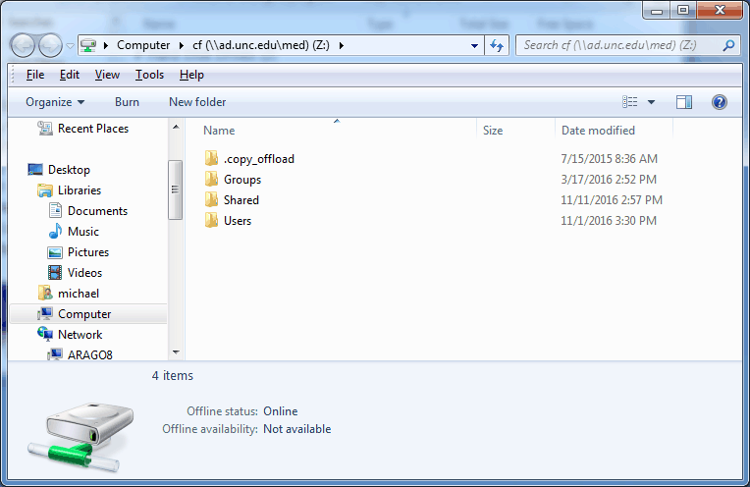Image resolution: width=750 pixels, height=487 pixels.
Task: Click the Music note icon
Action: (x=55, y=232)
